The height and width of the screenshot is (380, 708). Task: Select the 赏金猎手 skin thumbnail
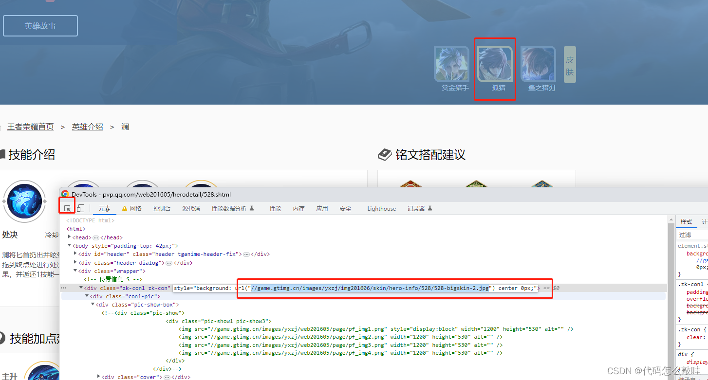coord(451,64)
